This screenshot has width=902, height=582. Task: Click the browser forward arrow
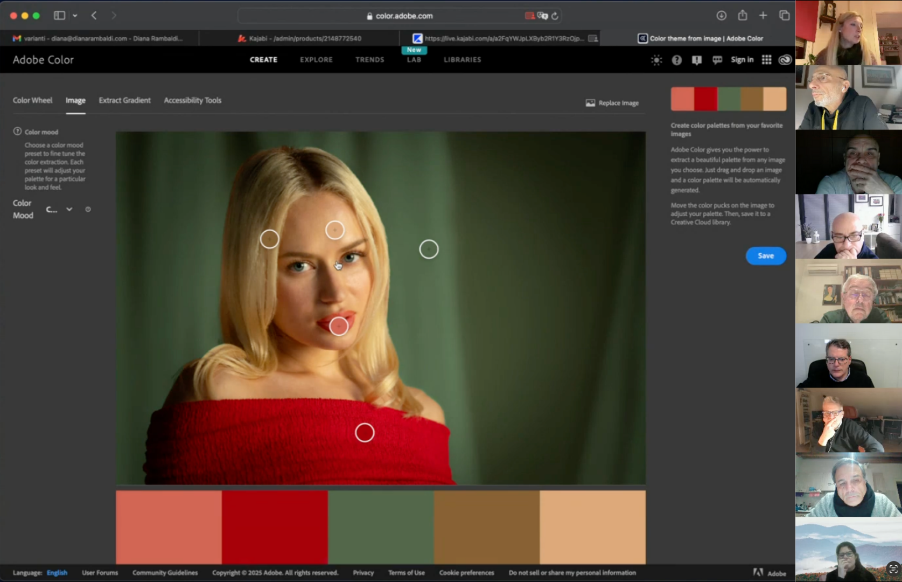coord(114,16)
